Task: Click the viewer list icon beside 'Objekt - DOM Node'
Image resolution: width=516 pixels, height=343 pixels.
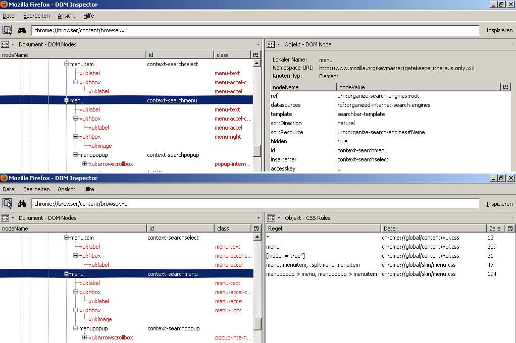Action: tap(271, 44)
